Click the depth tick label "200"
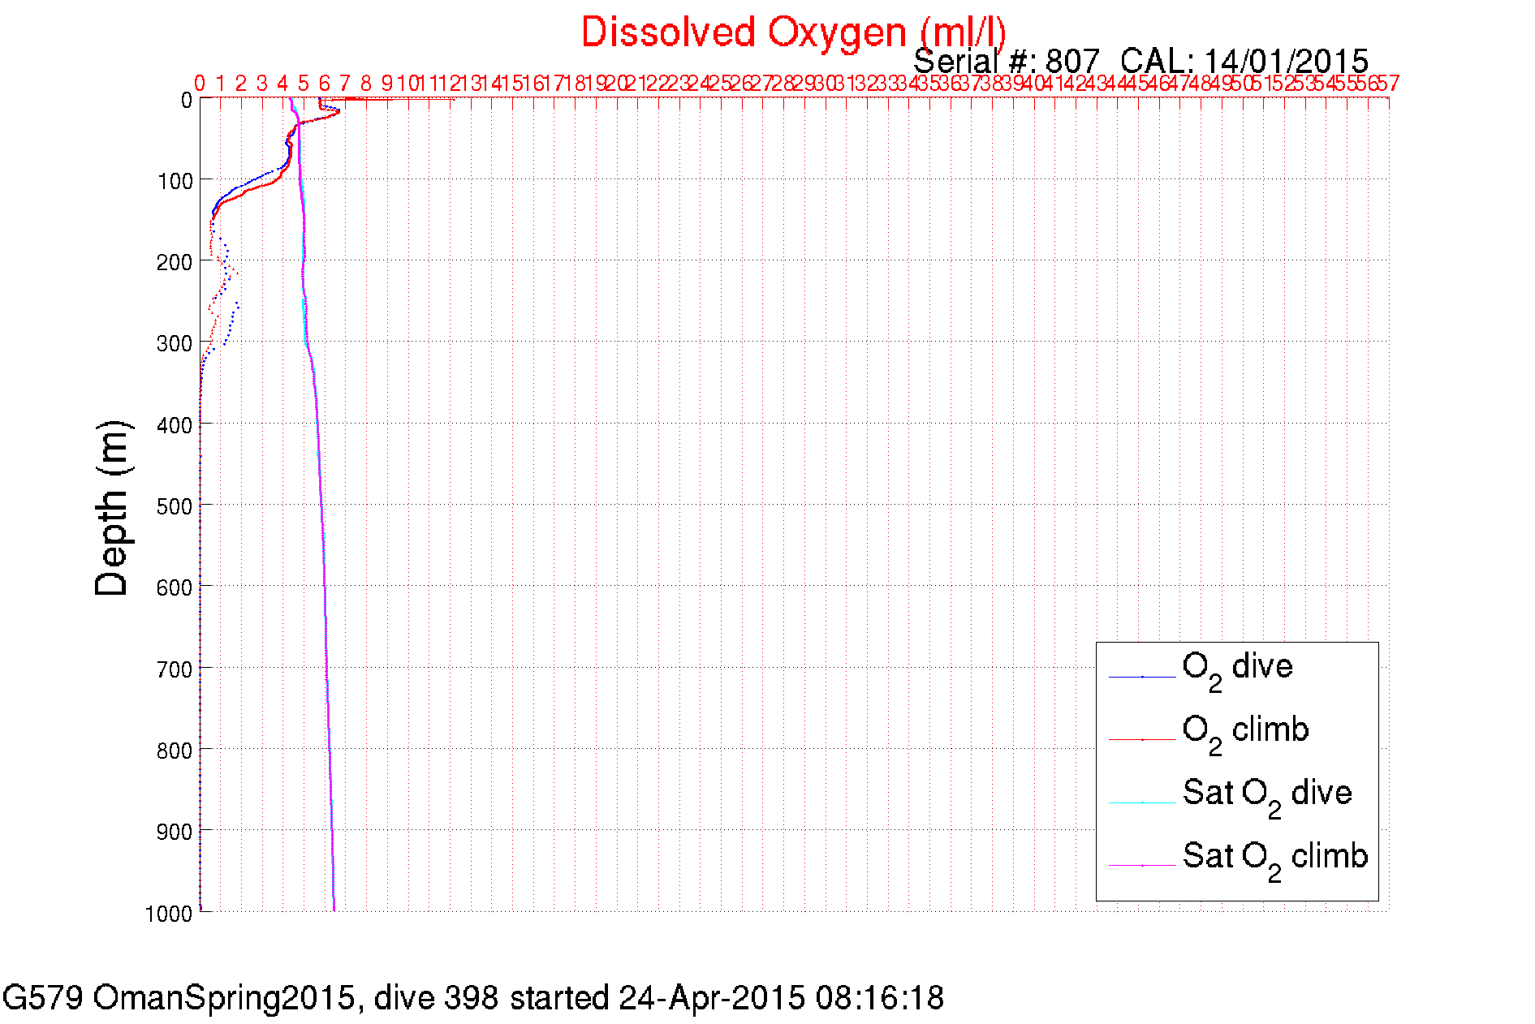The height and width of the screenshot is (1024, 1535). (175, 263)
